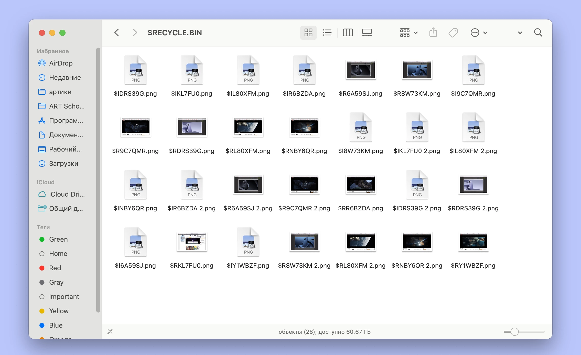Open the group-by options dropdown
Screen dimensions: 581x355
coord(409,33)
